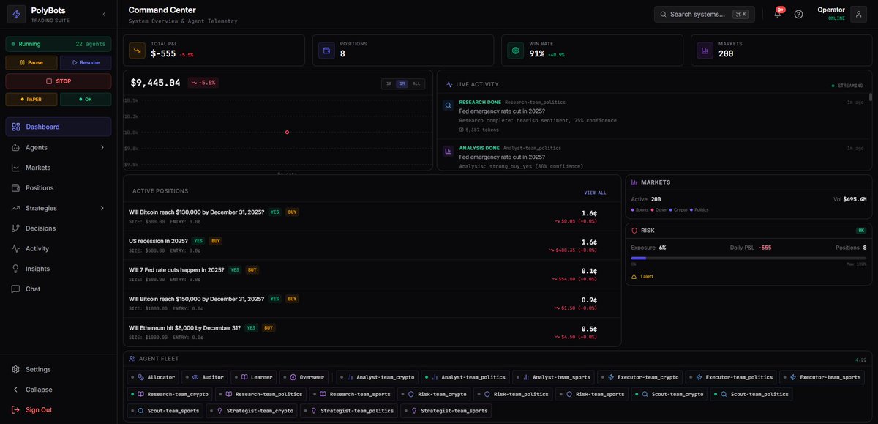Select the ALL chart range
This screenshot has width=878, height=424.
416,83
